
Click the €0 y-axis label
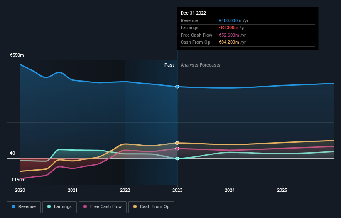(12, 153)
